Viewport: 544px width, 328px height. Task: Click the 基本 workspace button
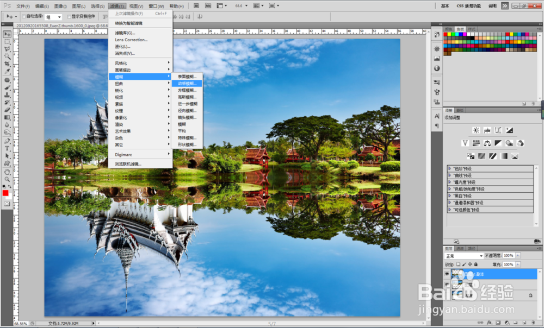(445, 6)
